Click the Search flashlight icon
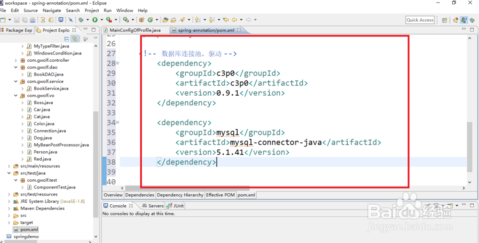This screenshot has width=479, height=243. click(182, 20)
